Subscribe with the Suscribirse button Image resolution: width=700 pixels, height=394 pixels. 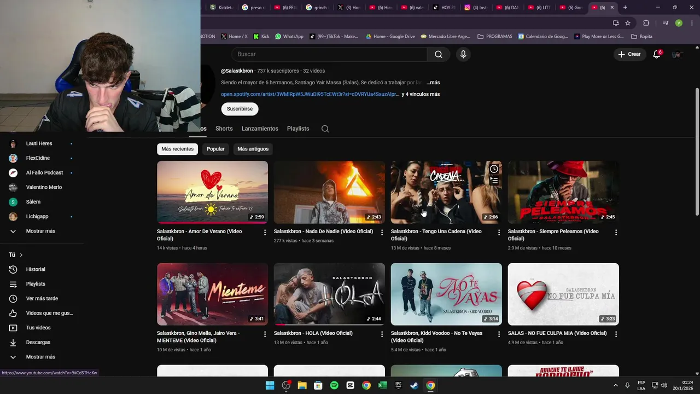[240, 109]
